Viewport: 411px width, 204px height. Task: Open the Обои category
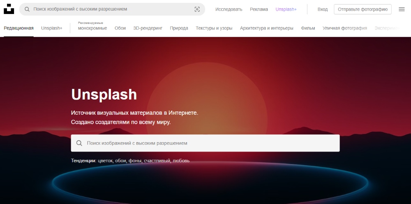120,28
